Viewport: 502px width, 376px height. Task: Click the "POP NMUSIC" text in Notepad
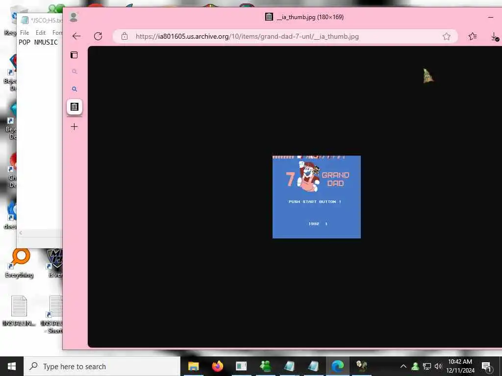pyautogui.click(x=38, y=42)
